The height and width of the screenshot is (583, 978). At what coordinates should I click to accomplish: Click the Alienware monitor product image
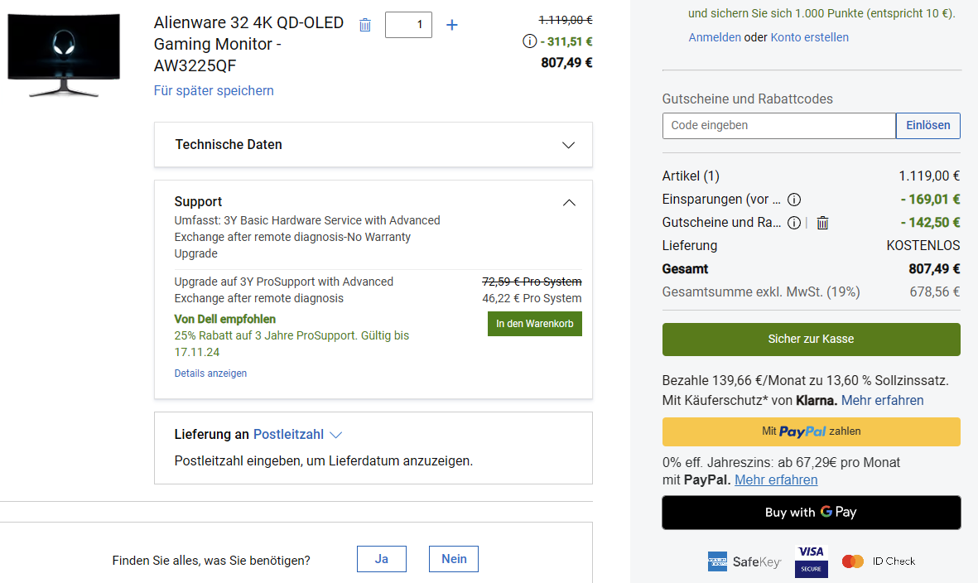[x=64, y=55]
